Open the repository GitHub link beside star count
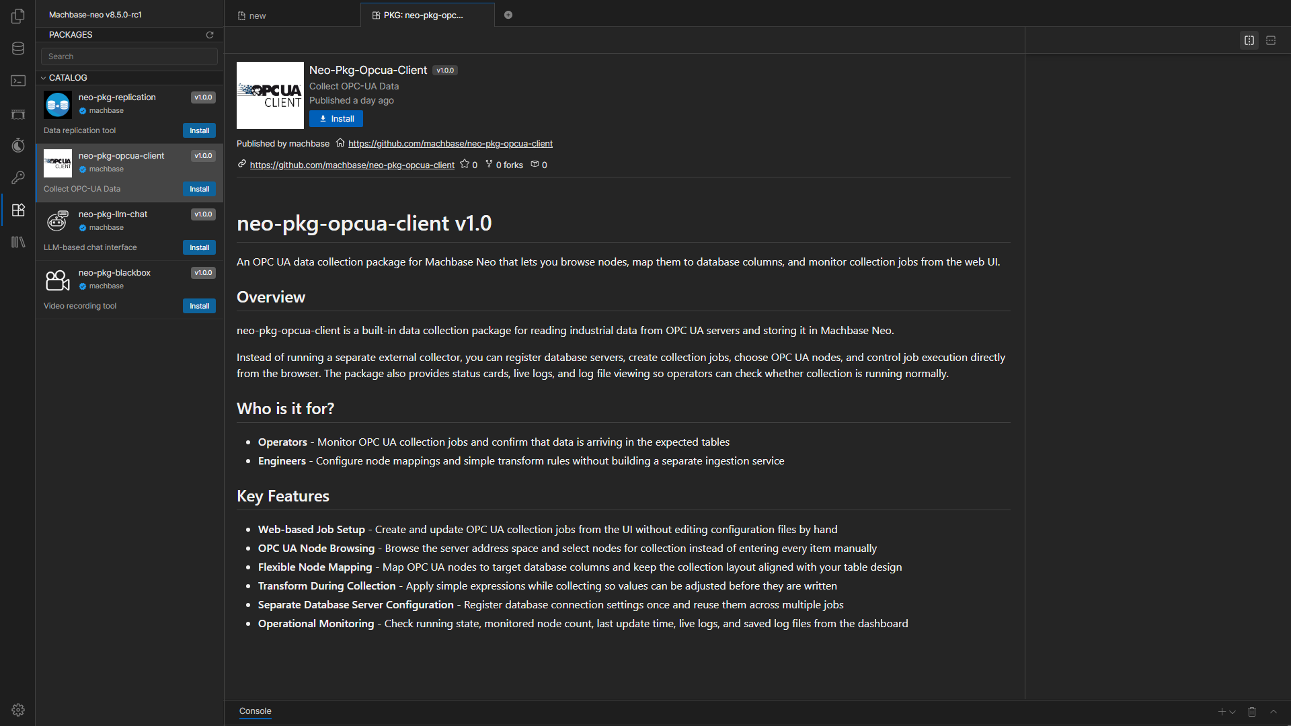This screenshot has height=726, width=1291. (x=352, y=165)
